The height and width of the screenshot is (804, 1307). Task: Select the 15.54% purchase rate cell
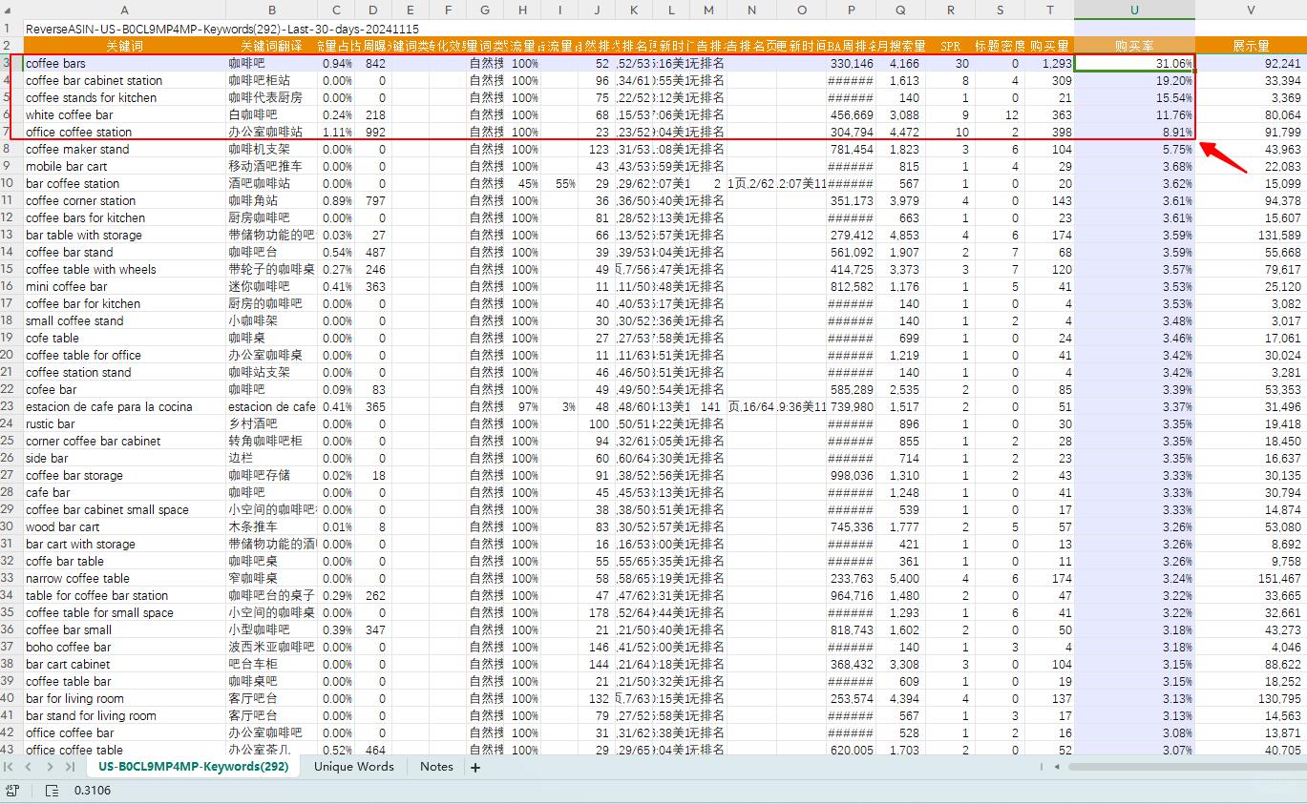pyautogui.click(x=1134, y=97)
